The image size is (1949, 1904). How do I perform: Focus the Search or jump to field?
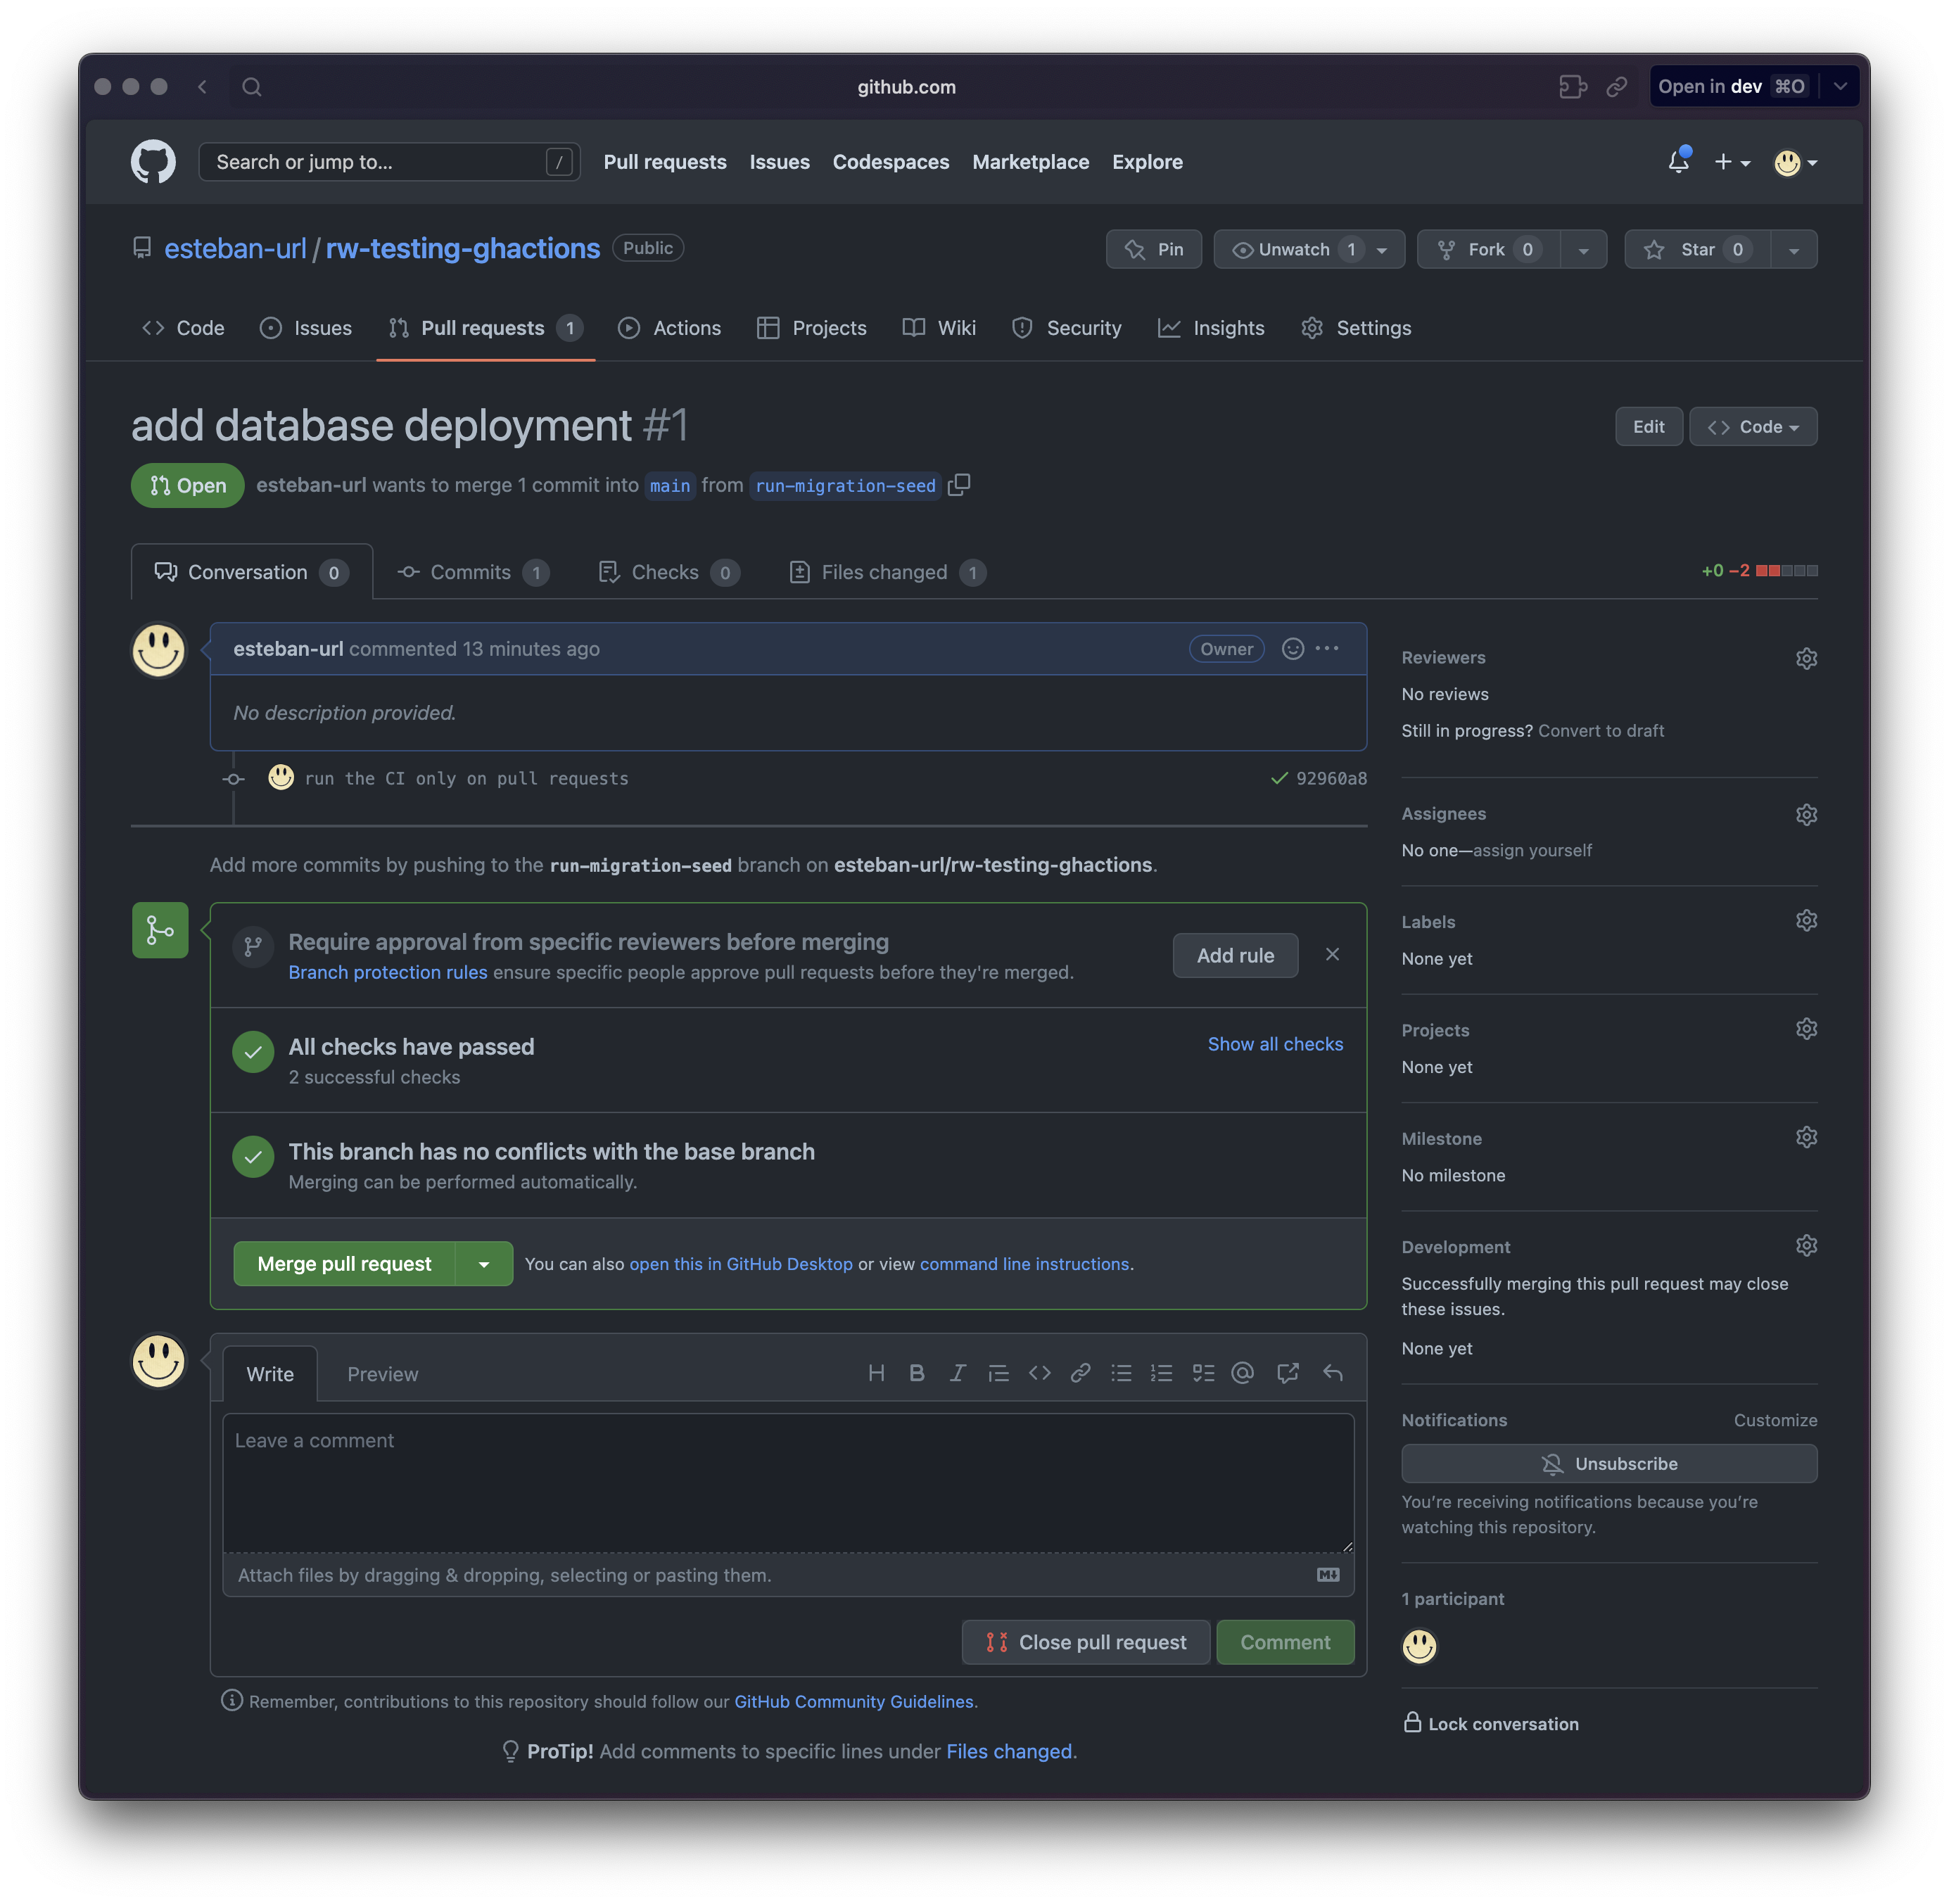point(389,162)
